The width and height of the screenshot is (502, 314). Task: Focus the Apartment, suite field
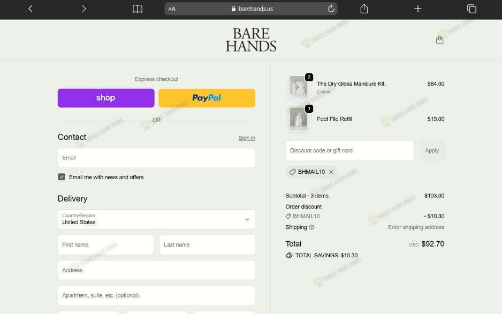click(156, 295)
